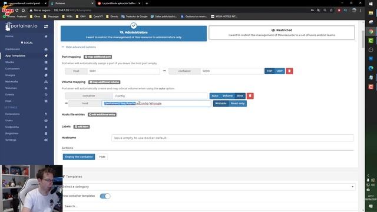Edit the host port field 5001
This screenshot has width=377, height=212.
pos(123,71)
